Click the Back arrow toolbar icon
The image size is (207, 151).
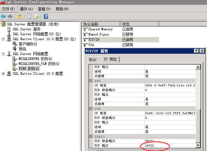point(3,16)
